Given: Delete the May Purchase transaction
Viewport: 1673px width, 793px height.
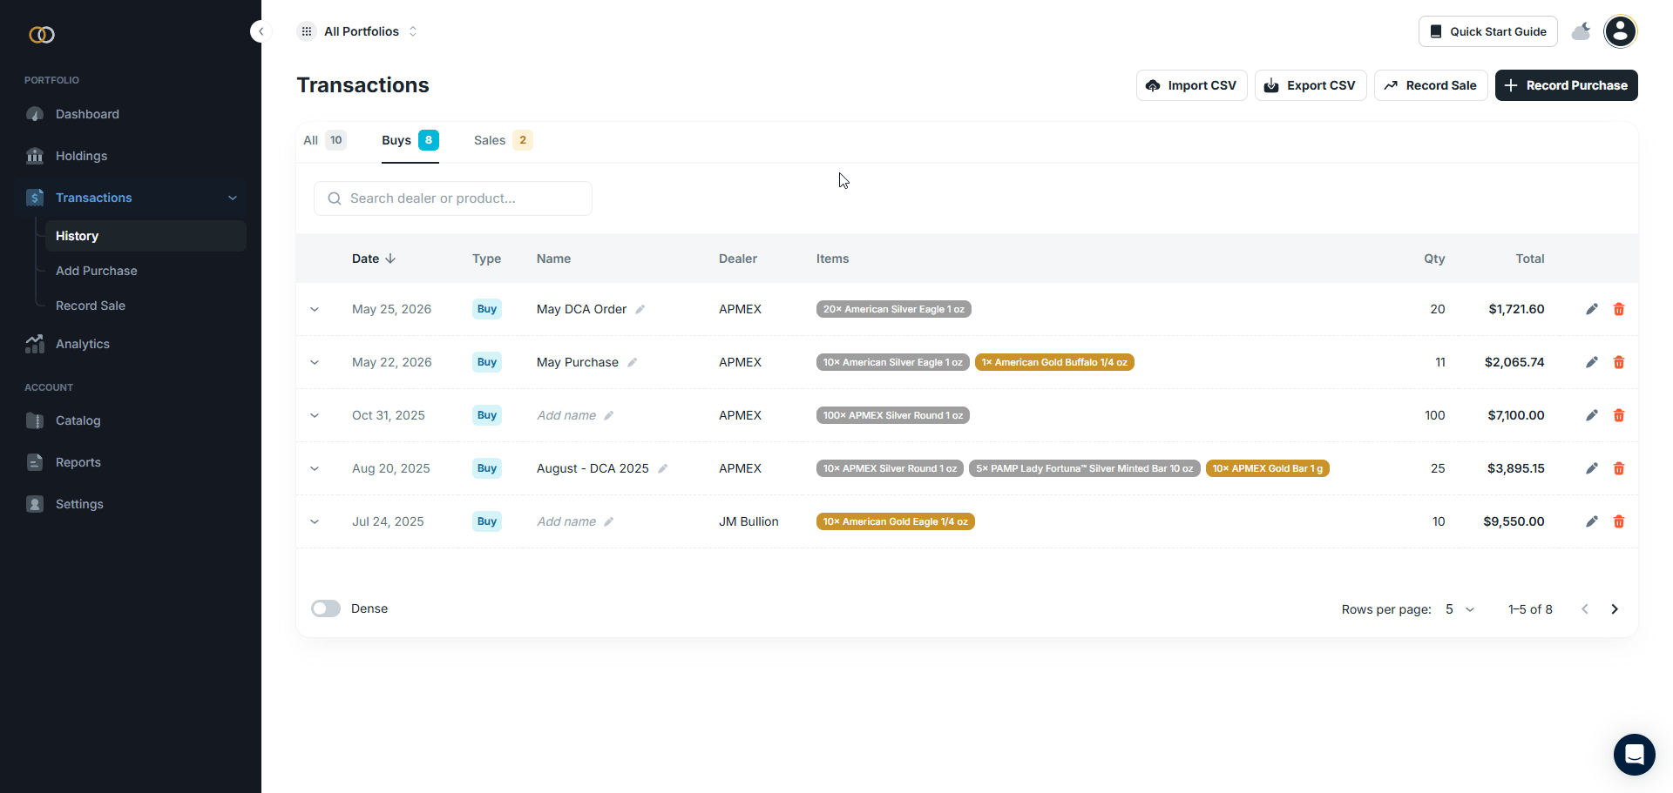Looking at the screenshot, I should (1619, 362).
